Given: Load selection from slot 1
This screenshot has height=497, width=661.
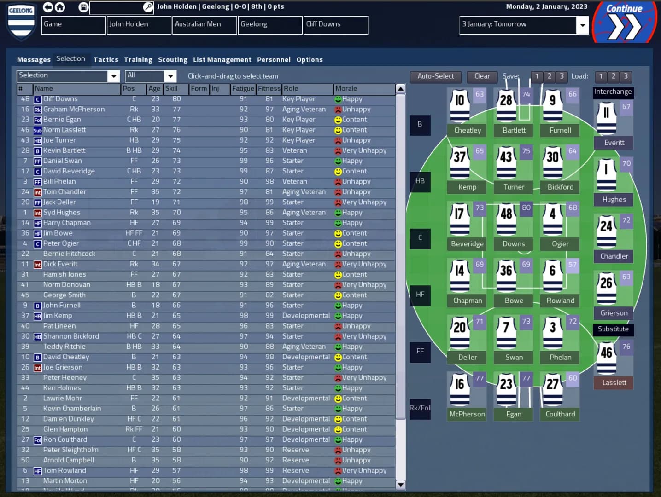Looking at the screenshot, I should pyautogui.click(x=601, y=76).
